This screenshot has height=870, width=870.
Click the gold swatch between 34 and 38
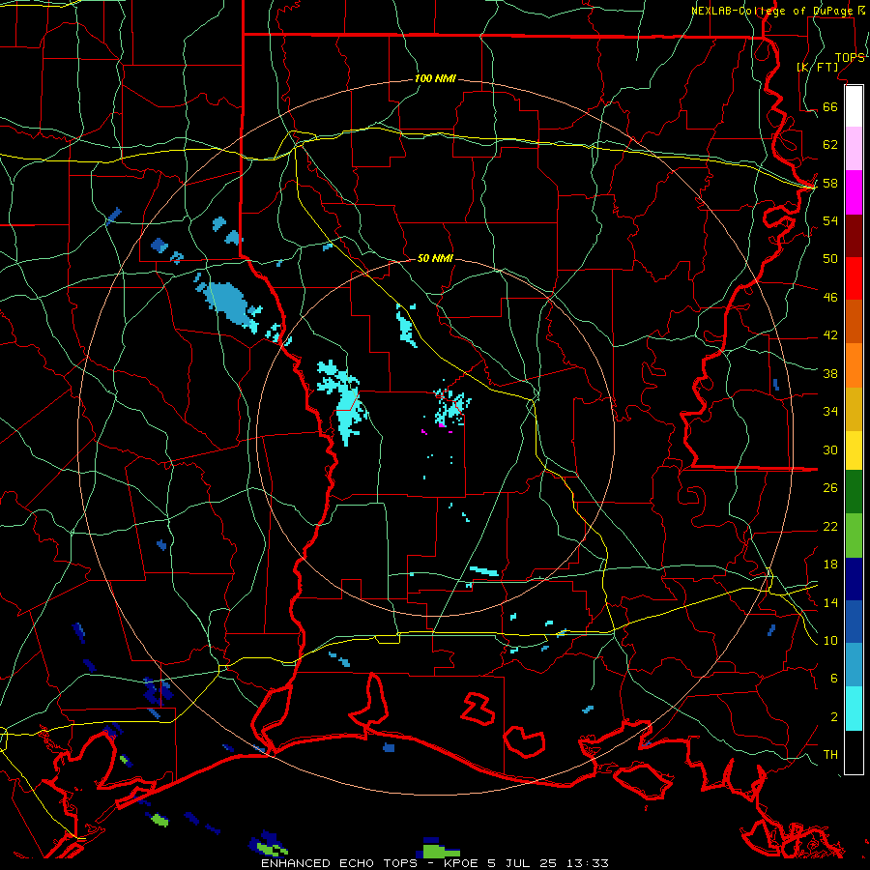[x=854, y=409]
